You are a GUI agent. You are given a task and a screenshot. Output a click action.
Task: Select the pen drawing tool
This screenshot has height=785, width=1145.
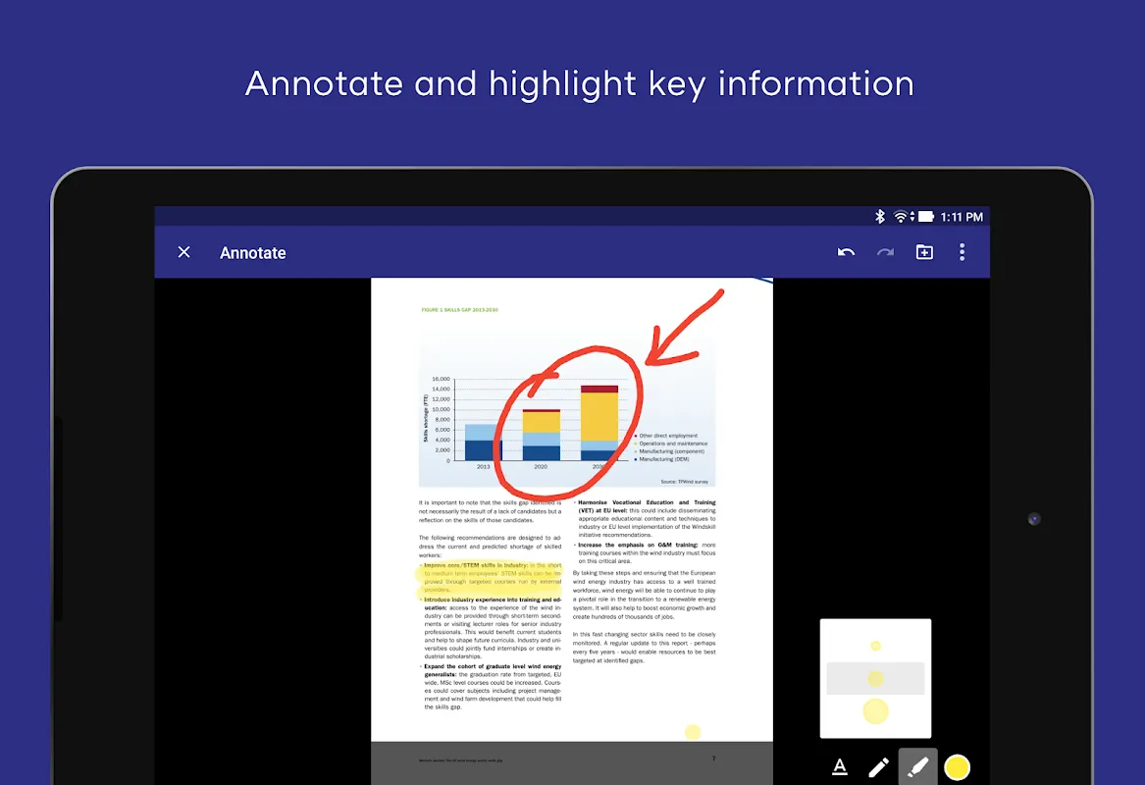point(878,766)
